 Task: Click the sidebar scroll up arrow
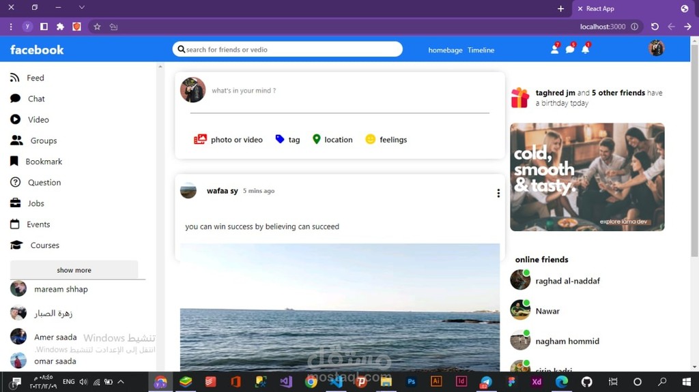[160, 66]
